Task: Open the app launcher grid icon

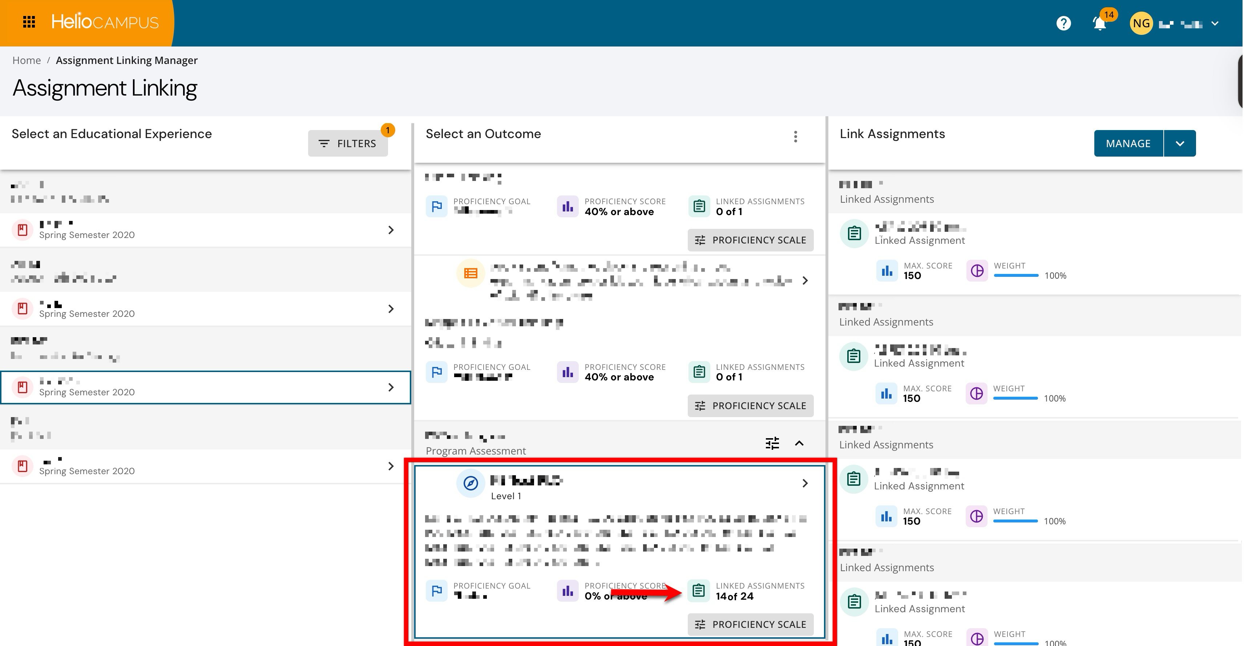Action: coord(29,22)
